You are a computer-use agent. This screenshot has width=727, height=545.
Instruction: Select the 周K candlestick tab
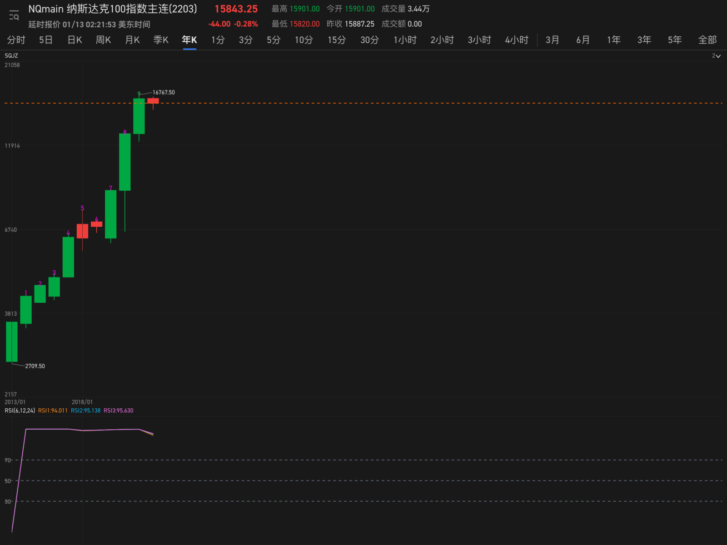pyautogui.click(x=104, y=40)
